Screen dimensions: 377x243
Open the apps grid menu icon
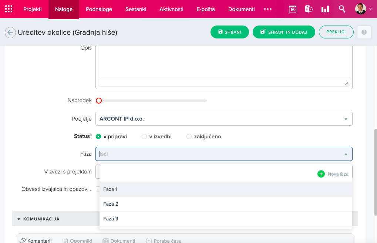9,9
